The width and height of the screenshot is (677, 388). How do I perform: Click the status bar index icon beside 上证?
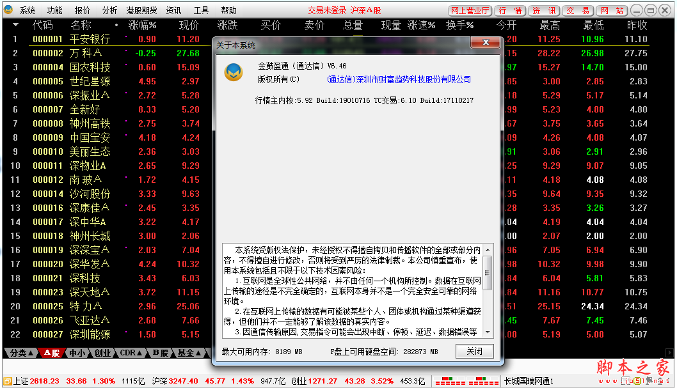(x=8, y=381)
